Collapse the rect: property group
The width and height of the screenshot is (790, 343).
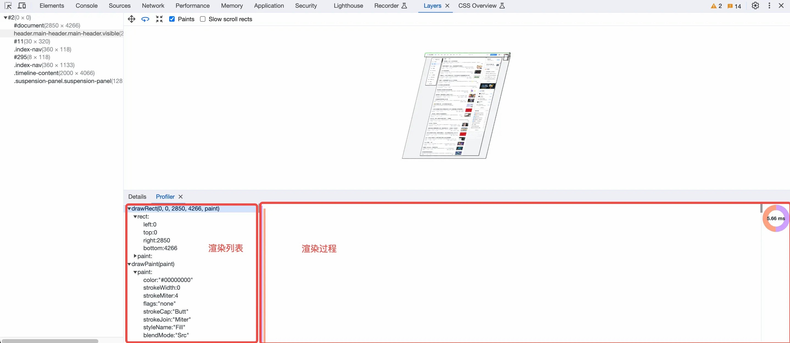[135, 217]
